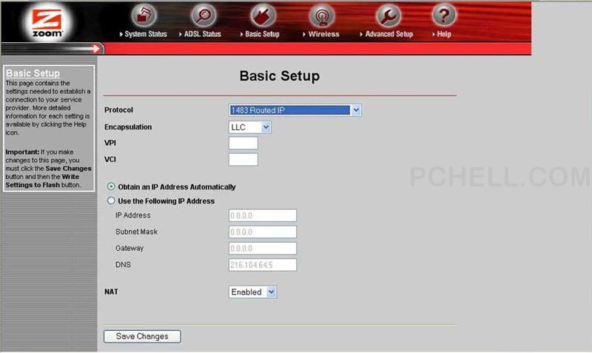Click the Wireless antenna icon
The width and height of the screenshot is (592, 353).
321,15
